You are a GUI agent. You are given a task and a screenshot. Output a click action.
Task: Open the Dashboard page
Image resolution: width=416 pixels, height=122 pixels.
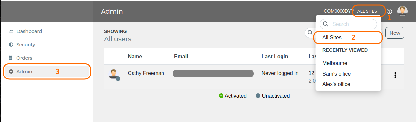click(x=29, y=31)
